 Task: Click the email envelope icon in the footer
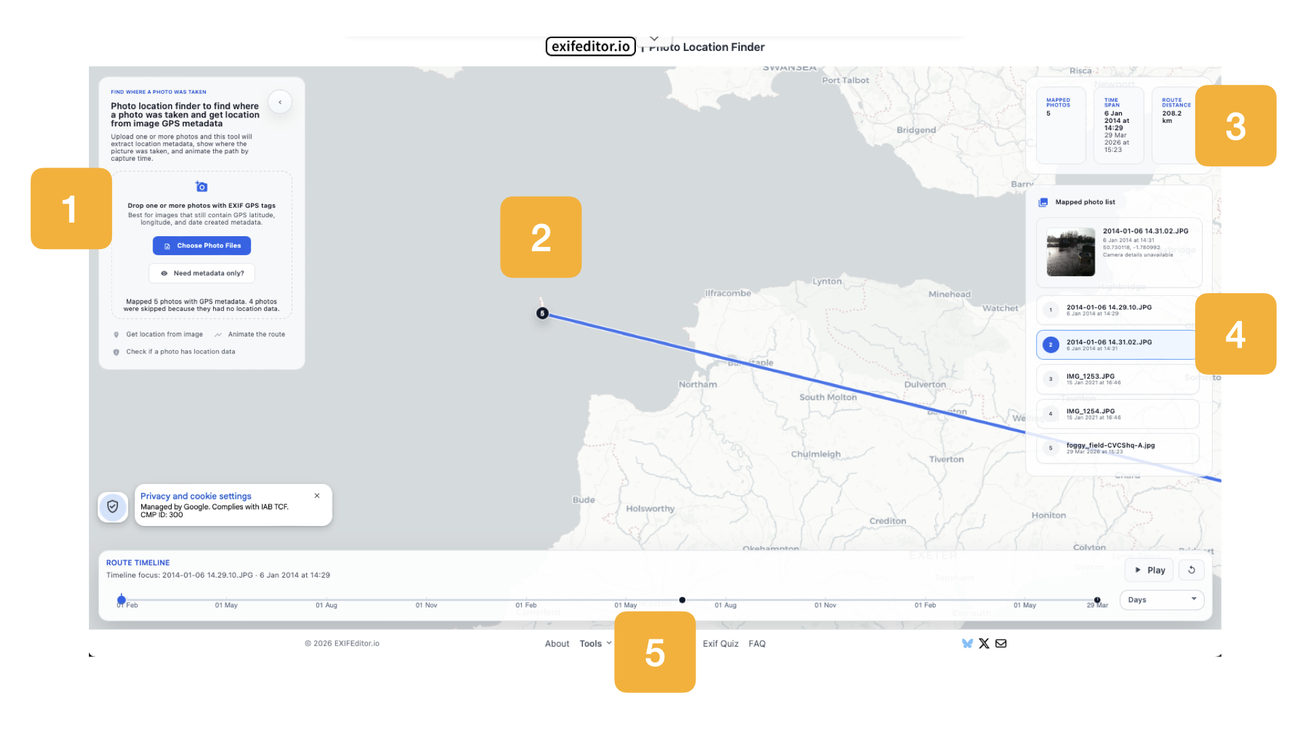pyautogui.click(x=1001, y=643)
